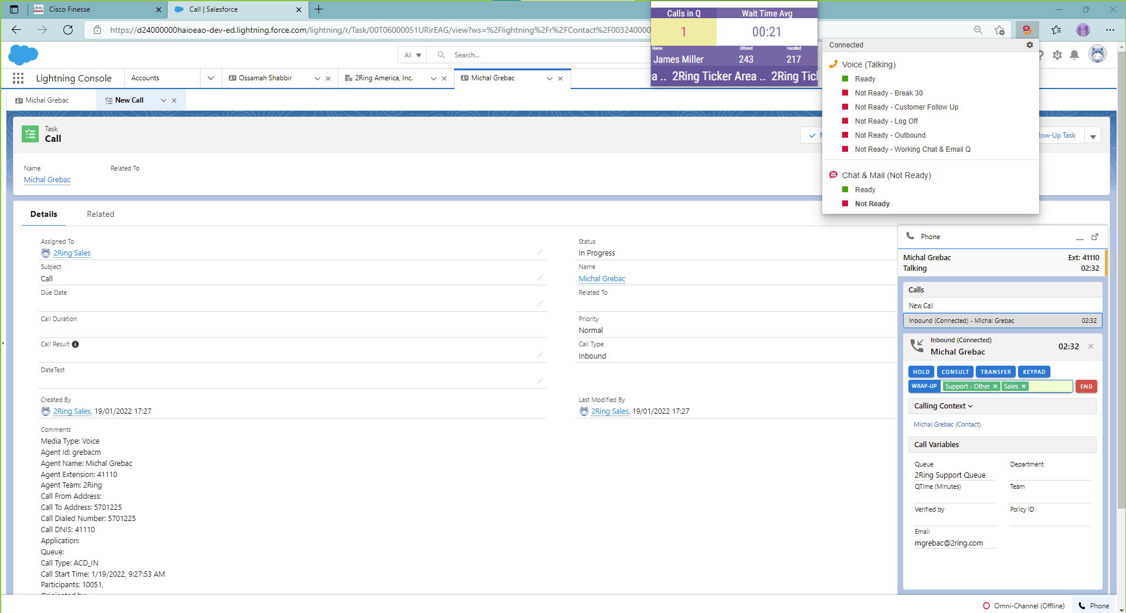Switch to the Related tab
1126x613 pixels.
pyautogui.click(x=100, y=214)
